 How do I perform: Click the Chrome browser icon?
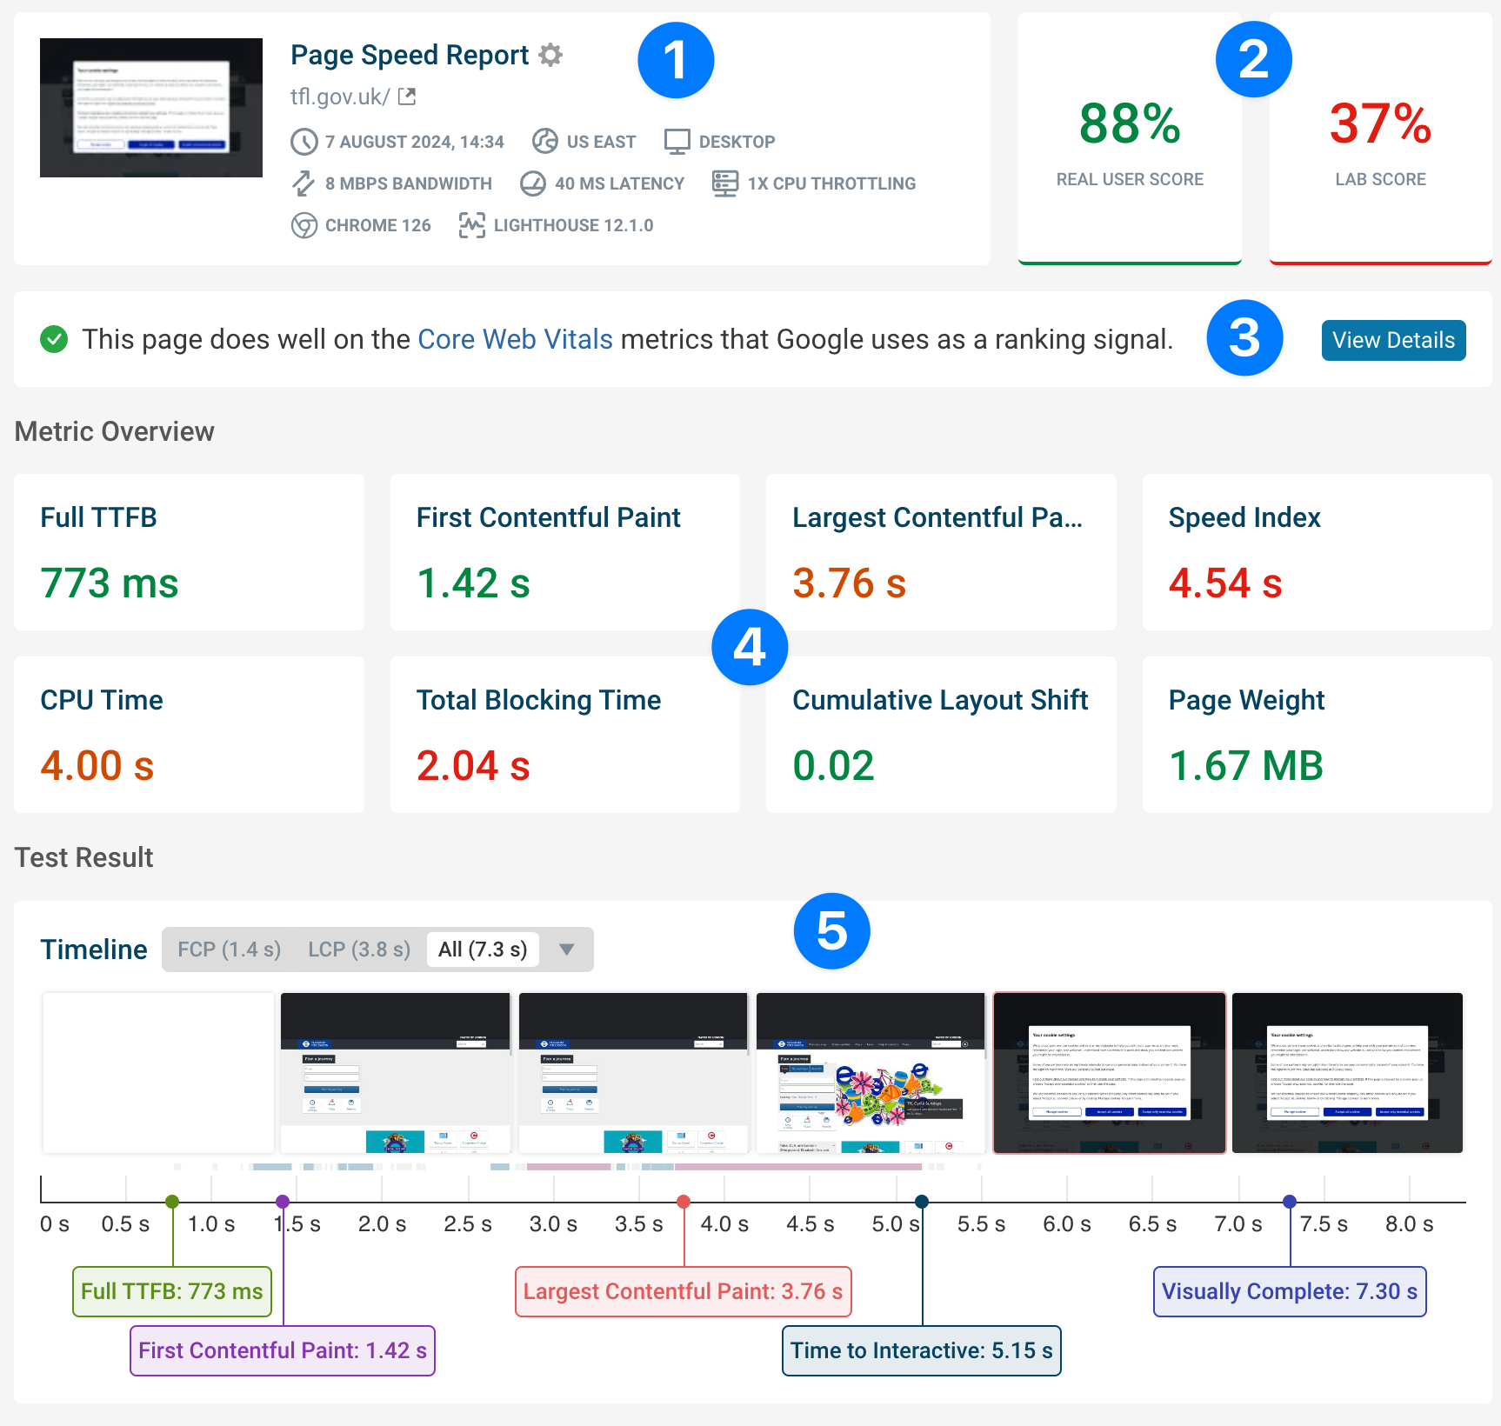click(x=304, y=225)
